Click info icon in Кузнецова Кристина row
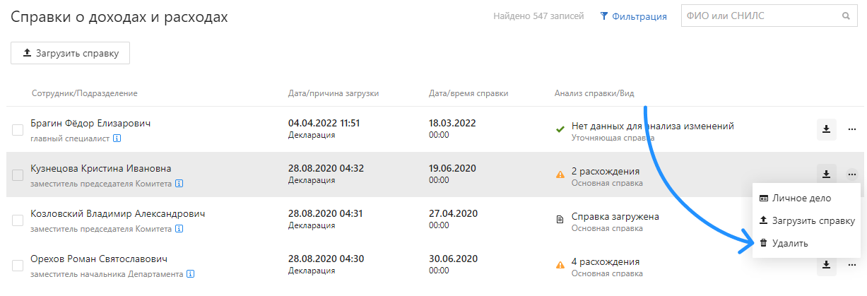The image size is (867, 296). (179, 184)
